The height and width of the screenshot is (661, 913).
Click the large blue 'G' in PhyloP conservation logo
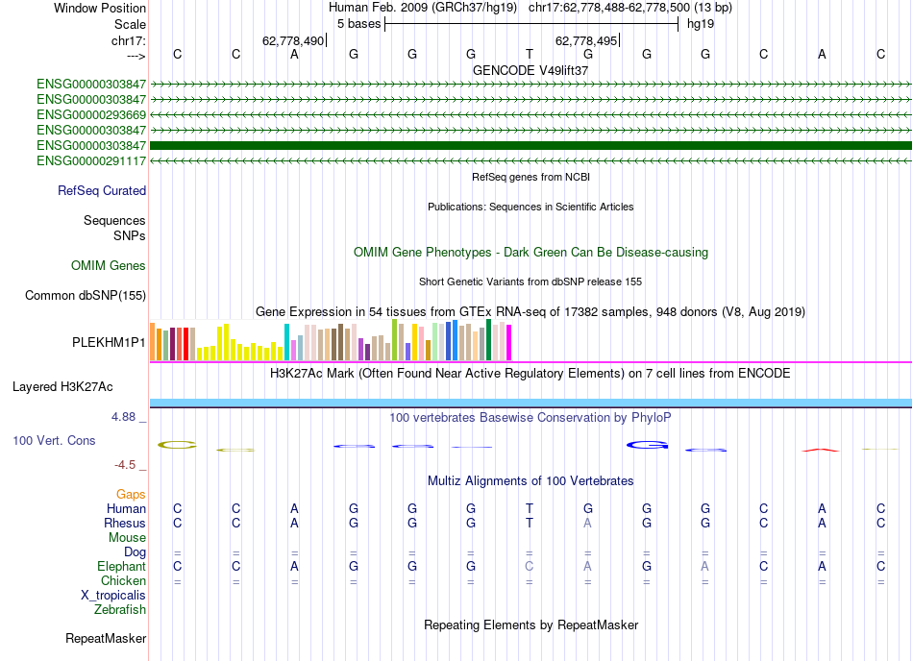(647, 445)
